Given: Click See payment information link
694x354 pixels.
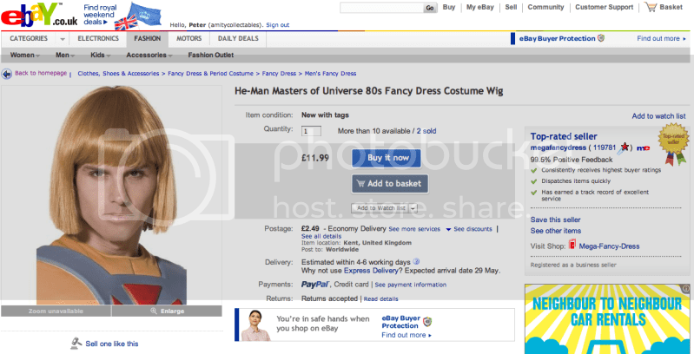Looking at the screenshot, I should pos(410,285).
